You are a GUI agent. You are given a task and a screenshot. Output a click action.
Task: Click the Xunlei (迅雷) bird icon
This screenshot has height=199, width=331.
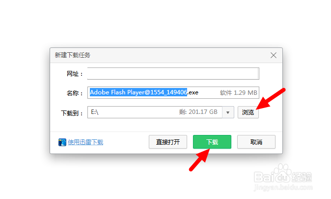62,142
